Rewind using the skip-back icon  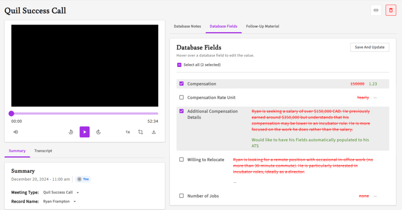71,132
